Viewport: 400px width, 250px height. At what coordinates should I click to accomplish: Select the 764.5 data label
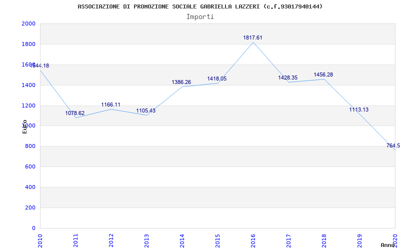click(393, 145)
